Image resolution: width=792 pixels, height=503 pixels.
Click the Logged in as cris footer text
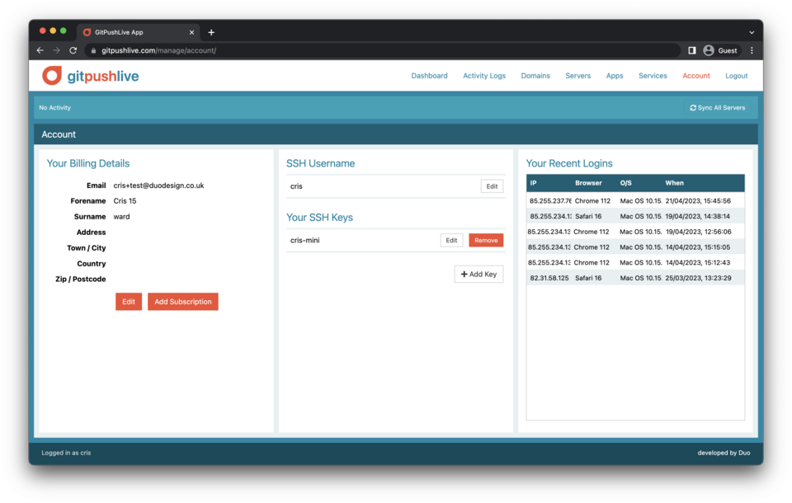(66, 453)
